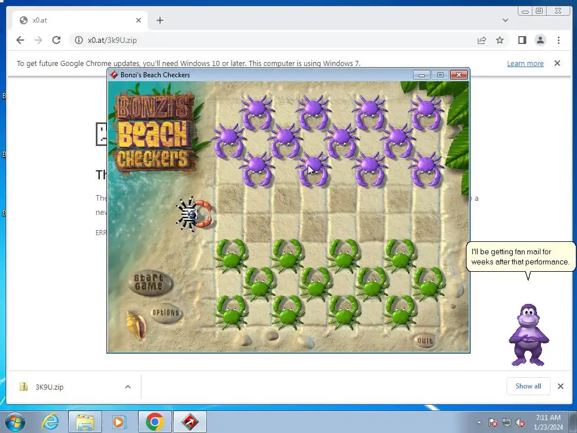Click the seashell on the beach
The image size is (577, 433).
[136, 326]
